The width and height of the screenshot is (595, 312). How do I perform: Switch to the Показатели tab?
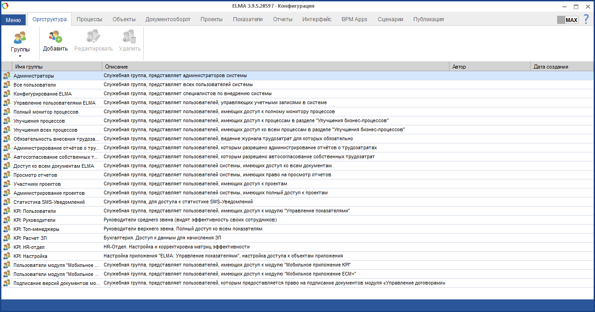[x=247, y=19]
